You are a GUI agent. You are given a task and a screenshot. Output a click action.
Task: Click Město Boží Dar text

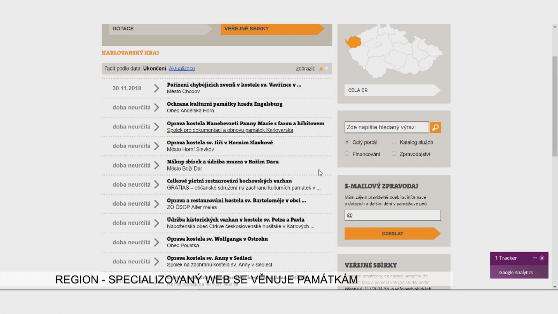coord(184,169)
